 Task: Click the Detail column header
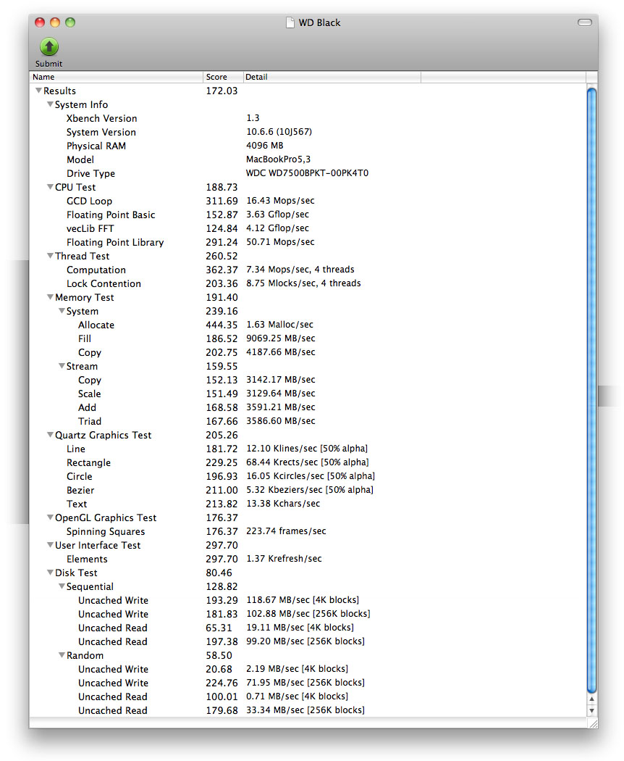332,77
